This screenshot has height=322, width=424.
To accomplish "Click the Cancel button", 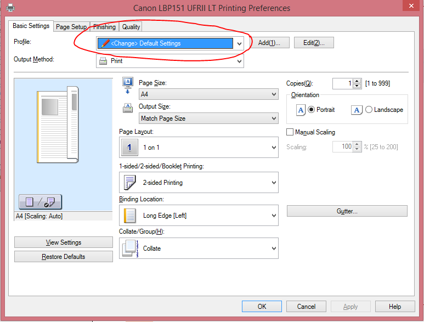I will pos(306,306).
